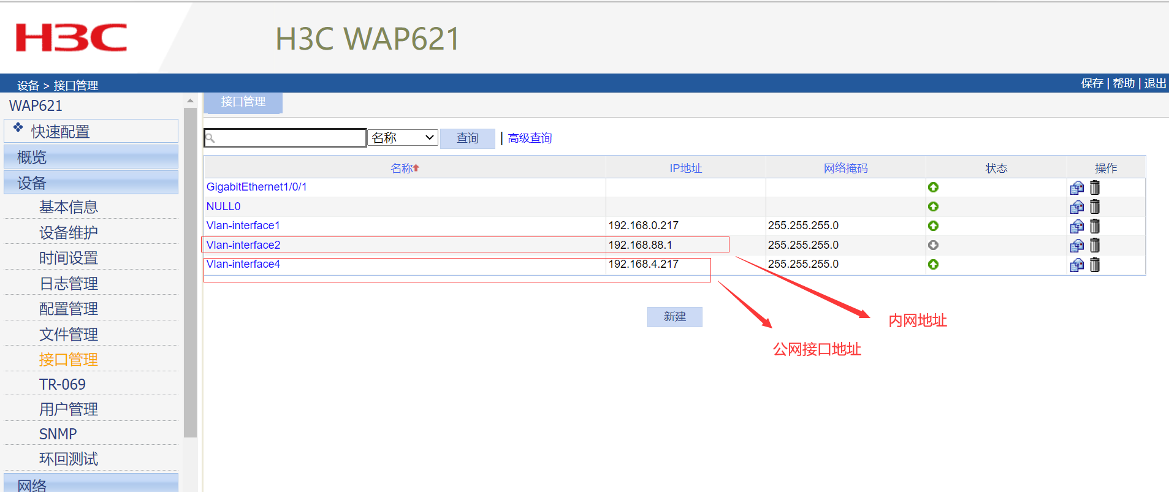Open NULL0 interface link
Screen dimensions: 1169x492
tap(224, 206)
